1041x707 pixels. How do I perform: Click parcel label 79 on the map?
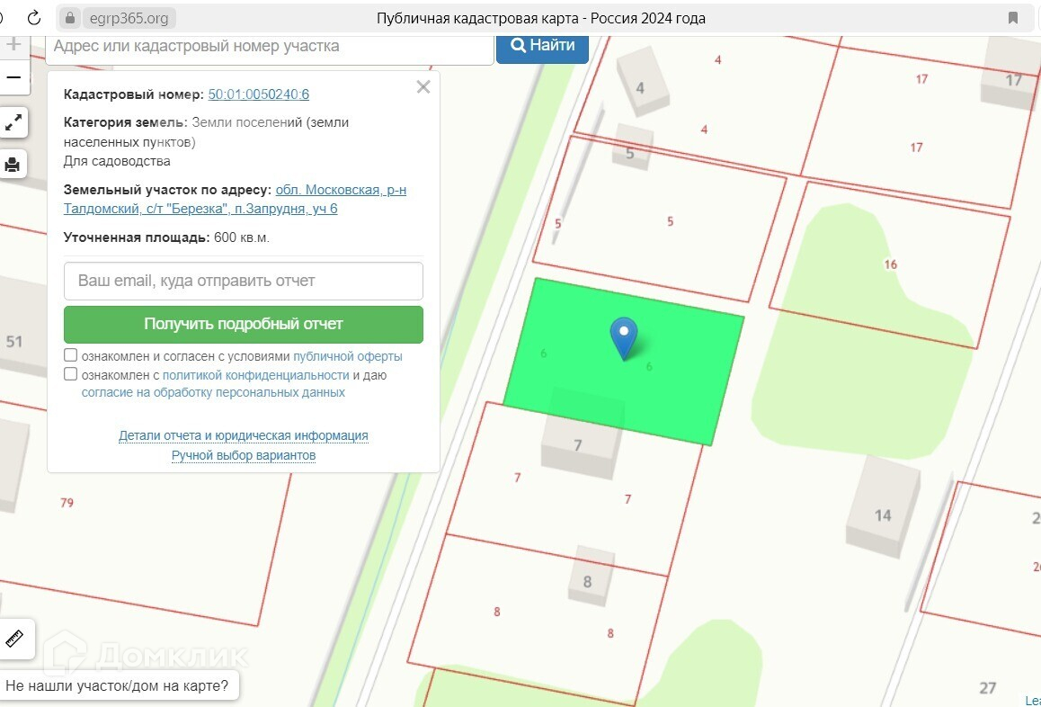coord(67,503)
